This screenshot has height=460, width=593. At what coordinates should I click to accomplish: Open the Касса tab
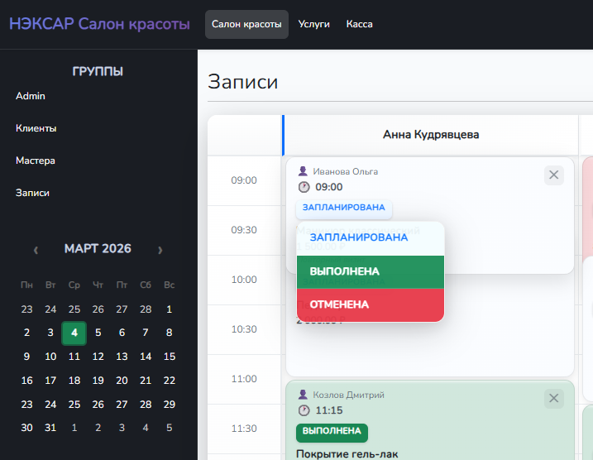[359, 24]
